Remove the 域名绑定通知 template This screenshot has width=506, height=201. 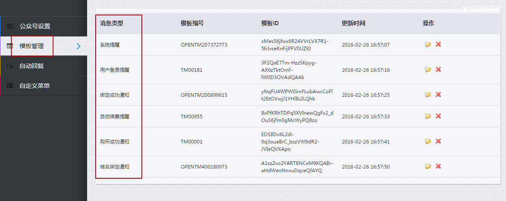click(x=438, y=167)
